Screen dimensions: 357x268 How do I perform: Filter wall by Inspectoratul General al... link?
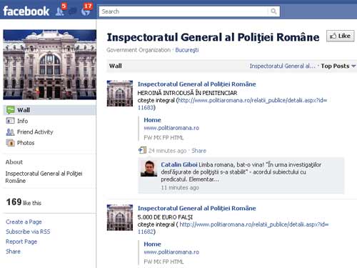[283, 66]
